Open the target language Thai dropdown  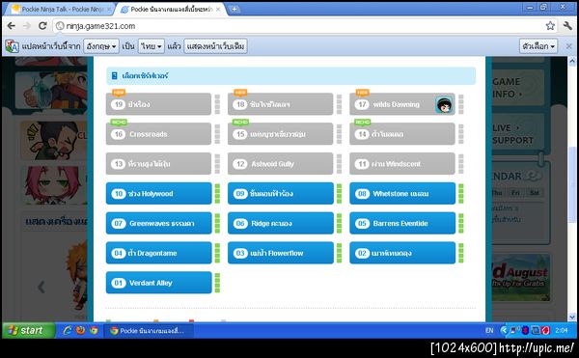[152, 46]
